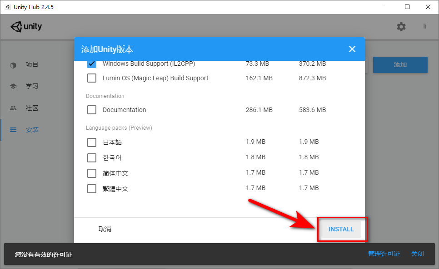The width and height of the screenshot is (439, 269).
Task: Click the 583.6 MB installed size value
Action: coord(312,110)
